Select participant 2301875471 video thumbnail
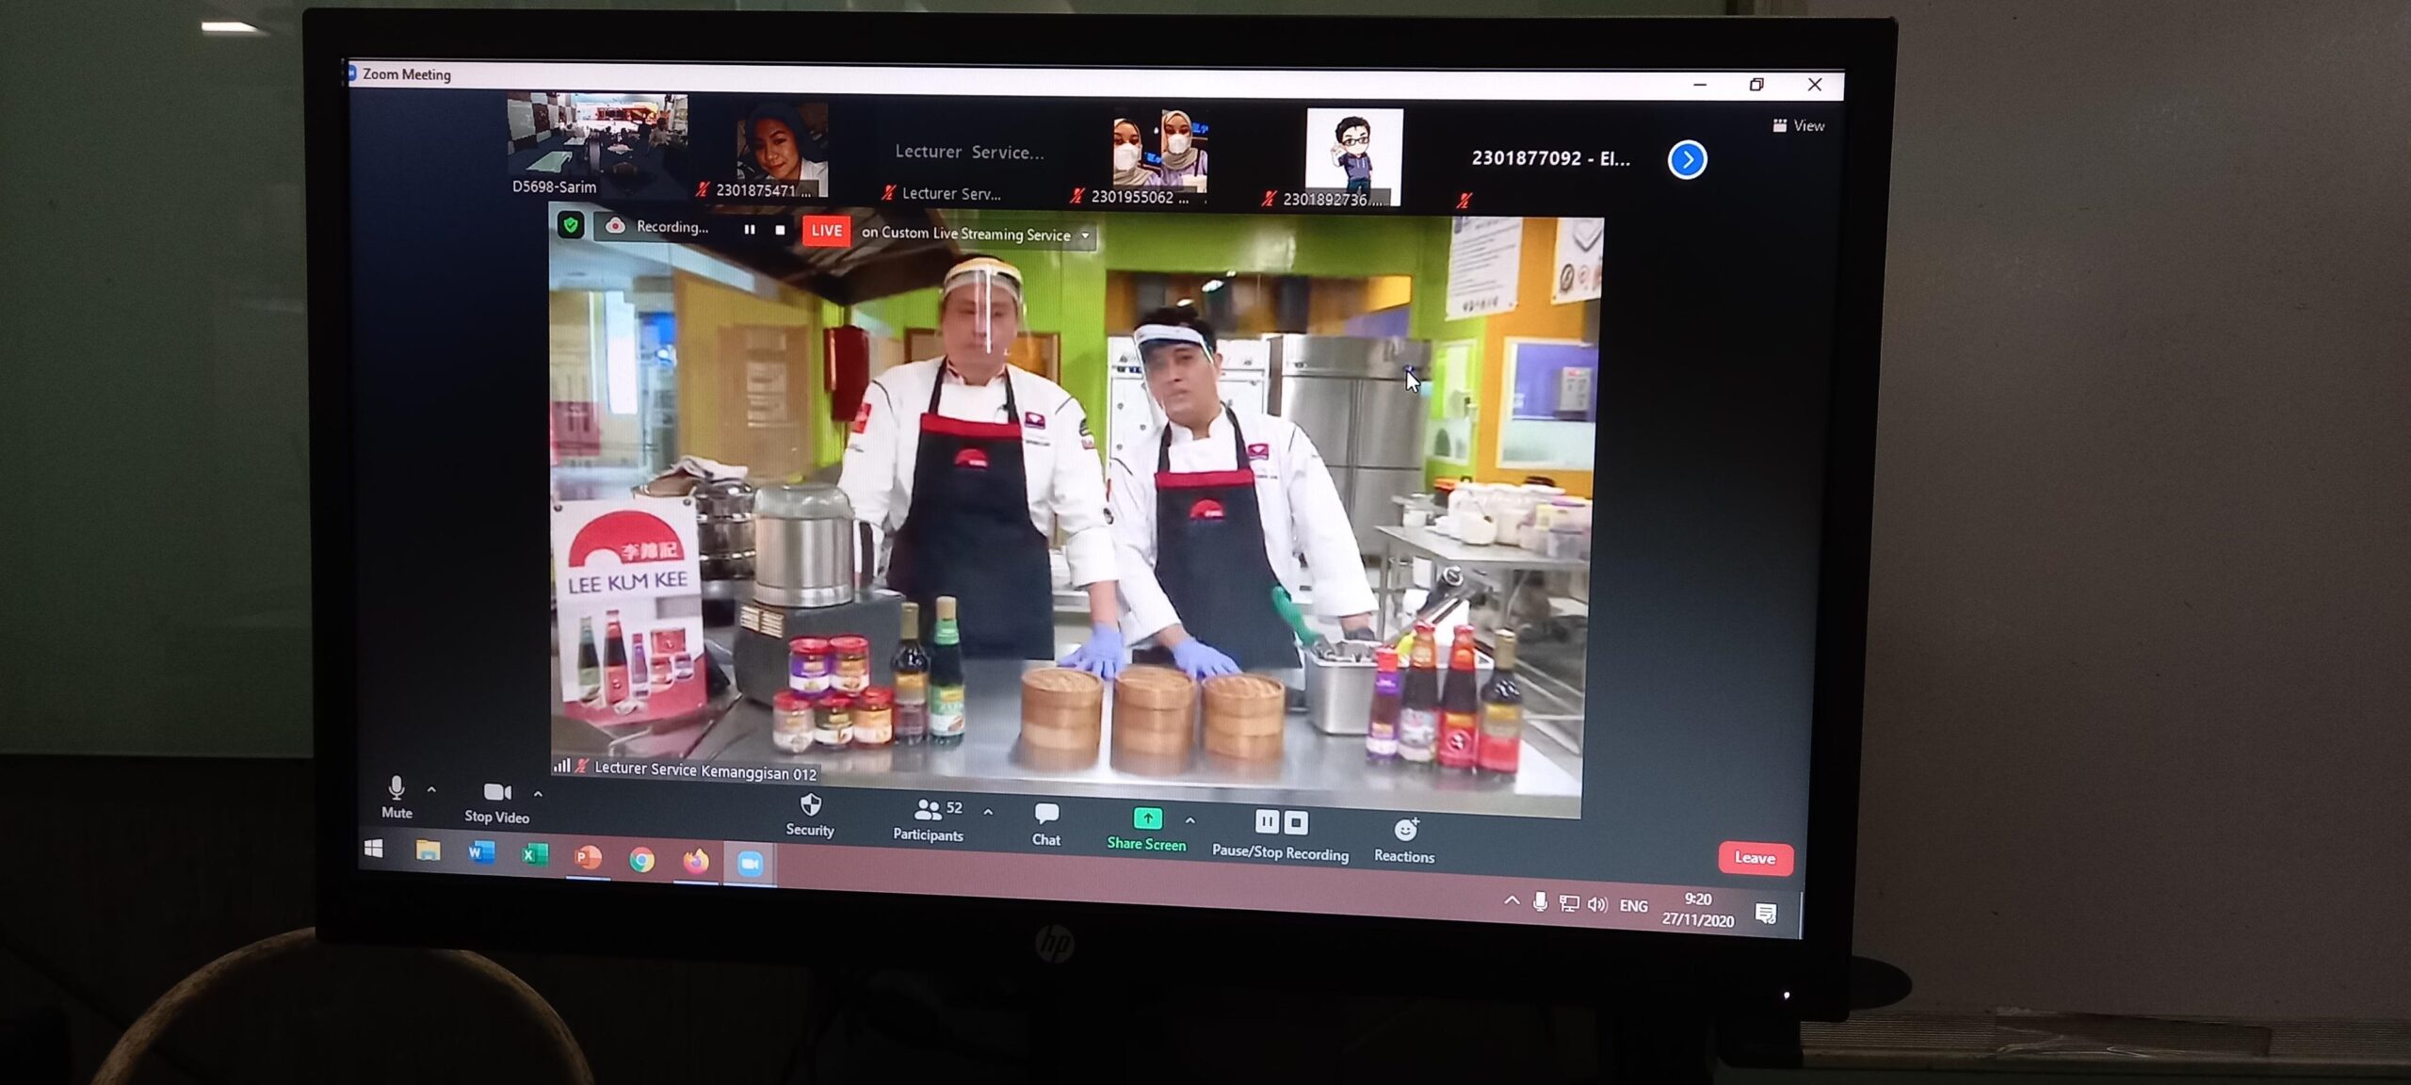Viewport: 2411px width, 1085px height. [782, 151]
